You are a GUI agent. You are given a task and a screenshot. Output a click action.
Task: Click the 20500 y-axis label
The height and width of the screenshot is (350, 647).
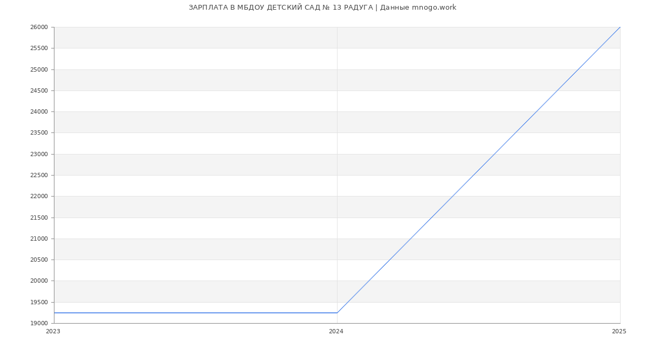click(x=39, y=260)
